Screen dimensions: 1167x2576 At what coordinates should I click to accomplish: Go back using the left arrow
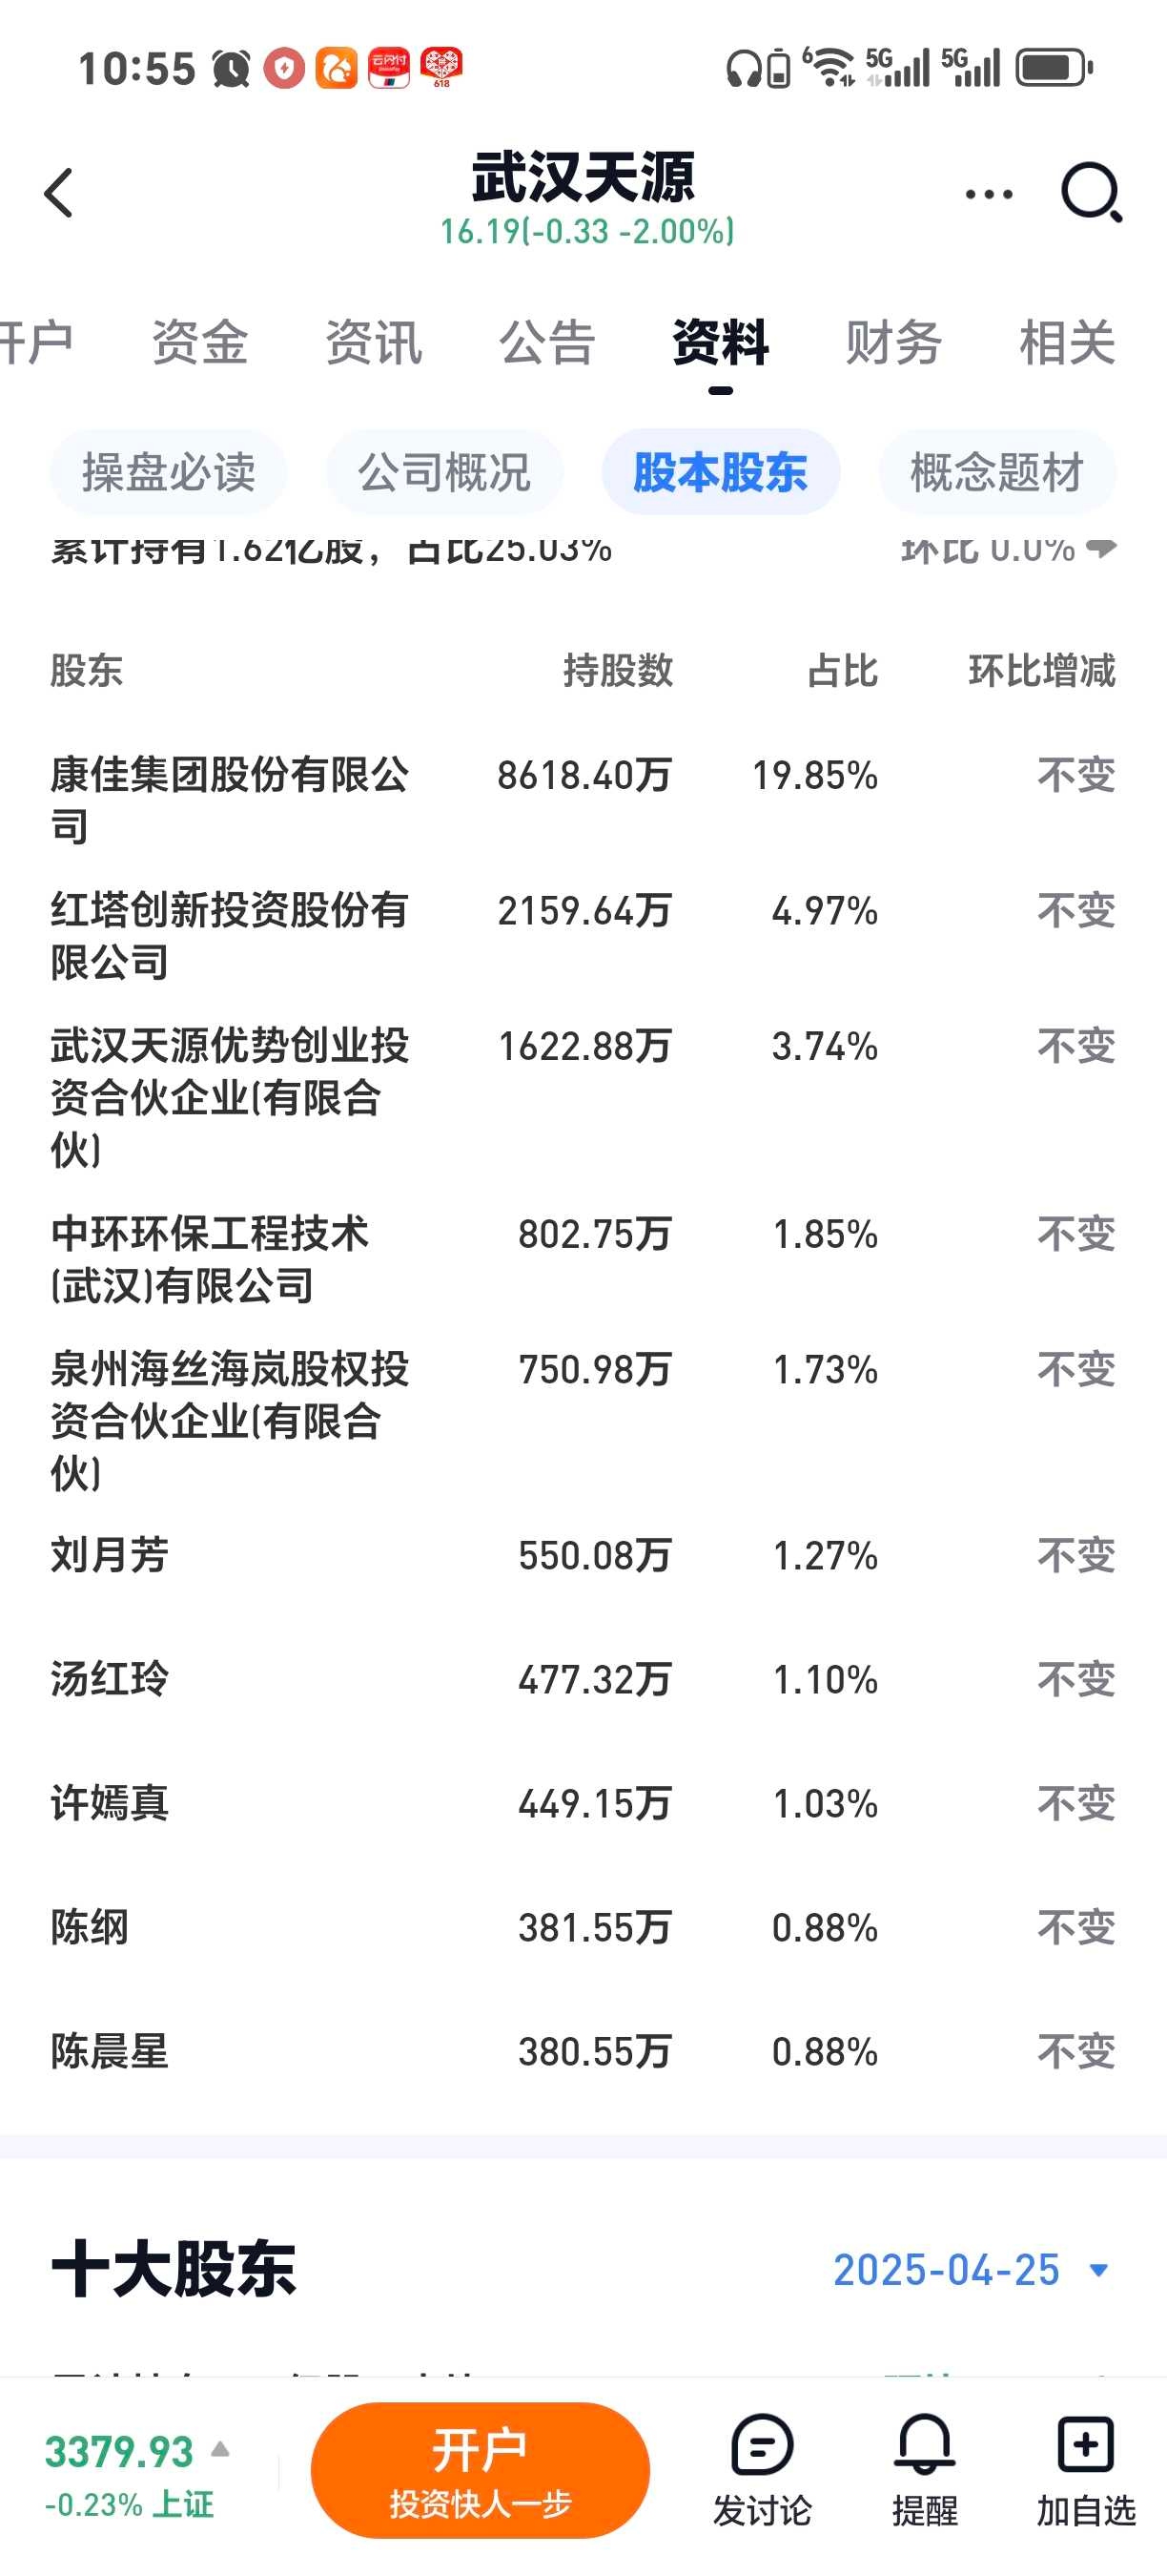coord(59,193)
